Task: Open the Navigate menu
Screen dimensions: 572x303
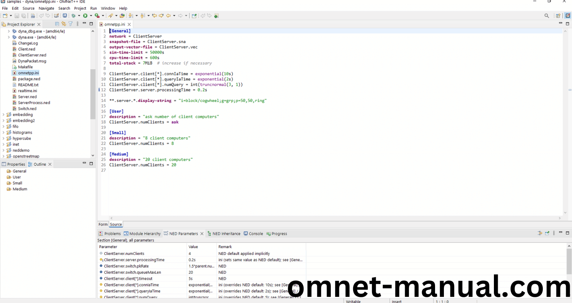Action: point(46,8)
